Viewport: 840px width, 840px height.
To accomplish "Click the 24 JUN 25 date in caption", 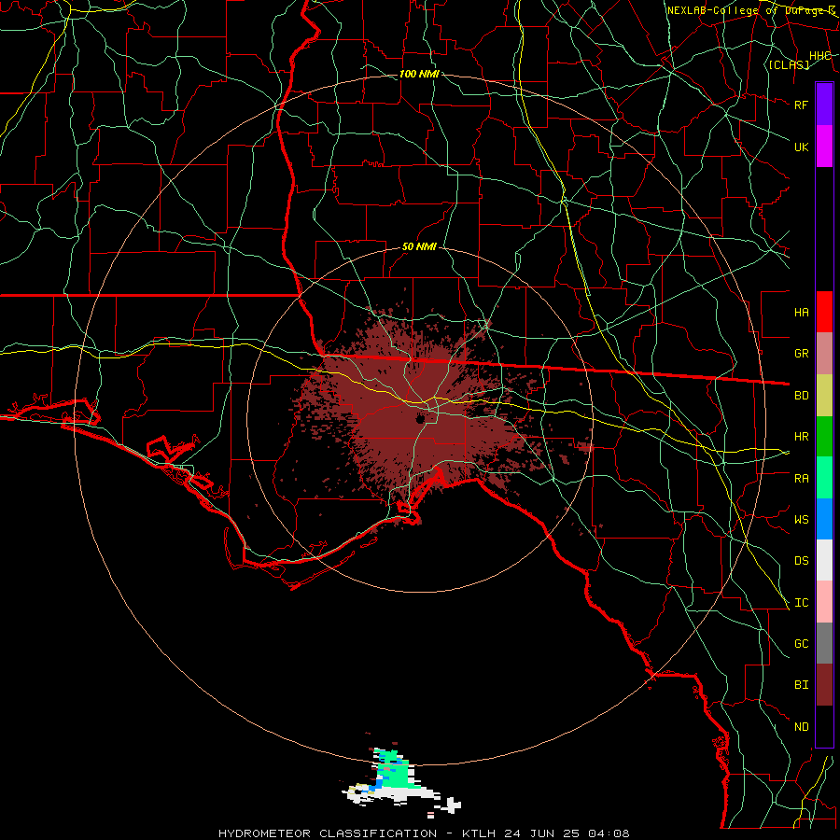I will (x=542, y=833).
